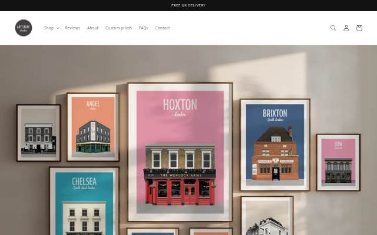Open Custom prints in navigation

coord(118,28)
